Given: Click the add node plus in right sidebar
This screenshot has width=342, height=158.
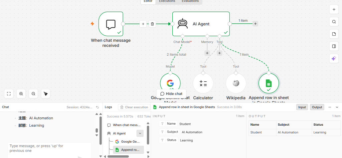Looking at the screenshot, I should coord(334,10).
